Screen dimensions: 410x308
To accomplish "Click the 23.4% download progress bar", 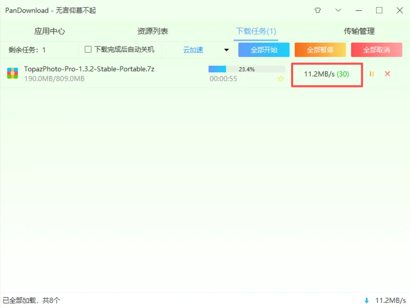I will pos(247,69).
